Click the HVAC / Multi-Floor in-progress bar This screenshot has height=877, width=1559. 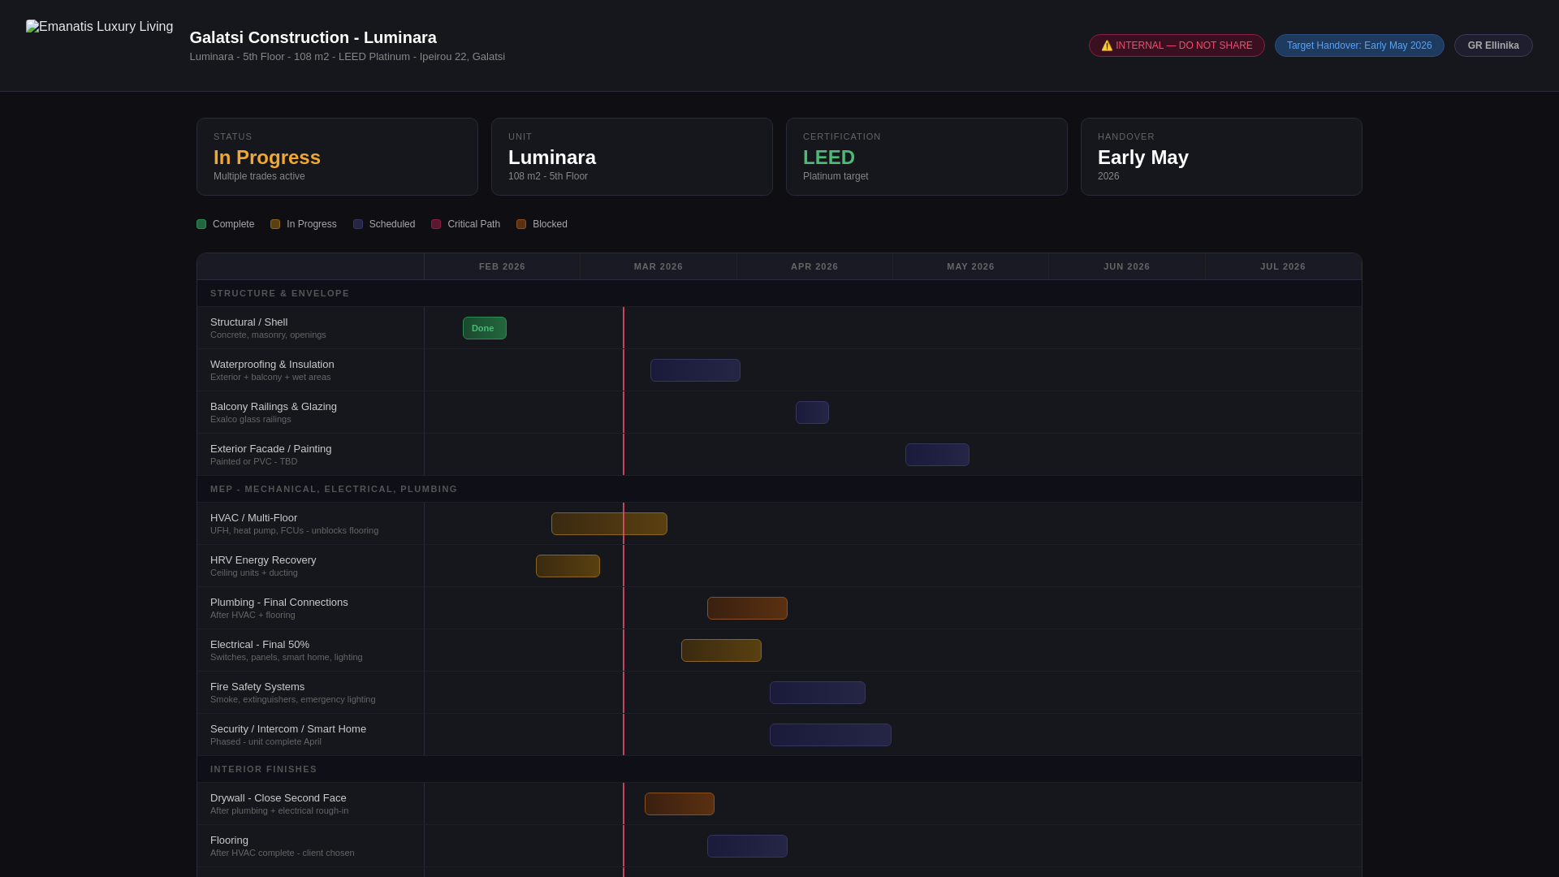609,524
